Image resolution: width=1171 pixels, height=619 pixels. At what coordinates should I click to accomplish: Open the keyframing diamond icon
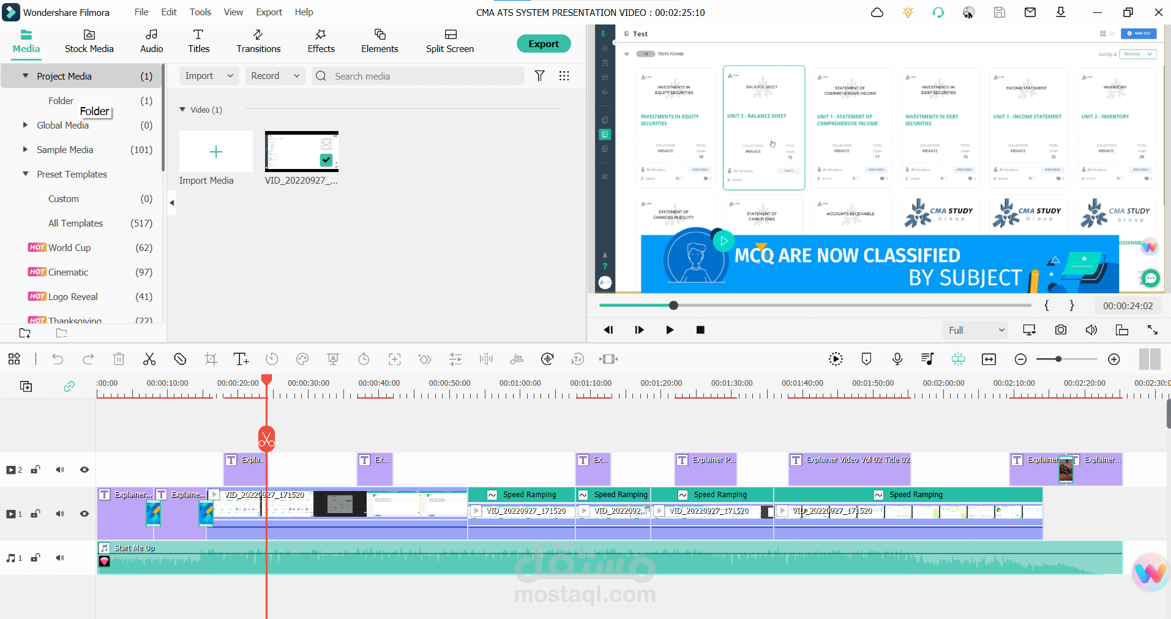click(x=425, y=359)
